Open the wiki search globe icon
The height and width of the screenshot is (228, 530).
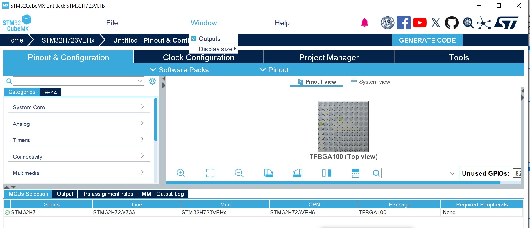tap(468, 23)
